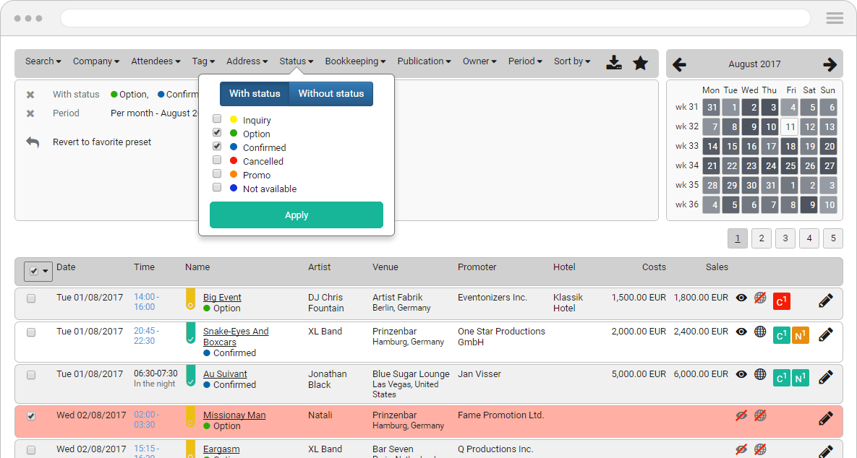This screenshot has height=458, width=857.
Task: Open the Missionay Man link
Action: click(234, 415)
